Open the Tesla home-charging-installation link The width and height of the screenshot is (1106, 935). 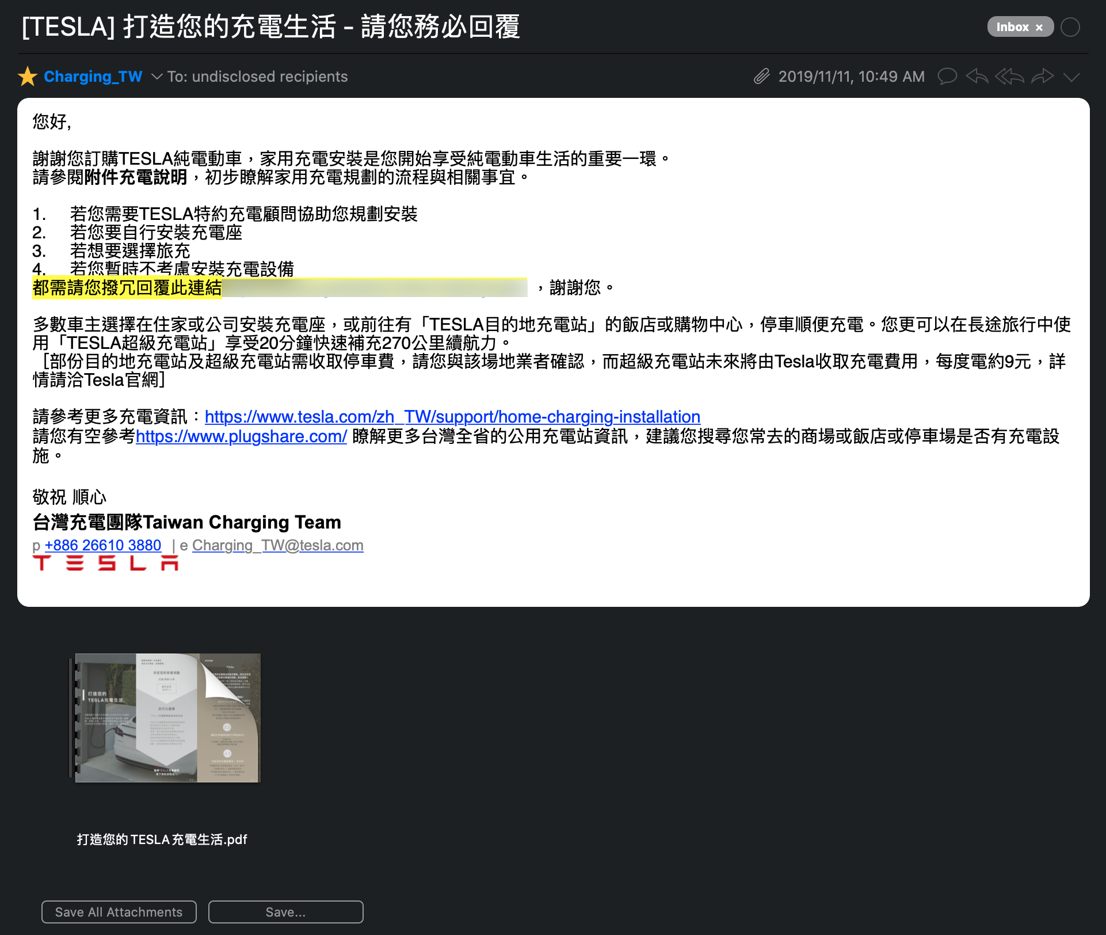click(x=452, y=416)
